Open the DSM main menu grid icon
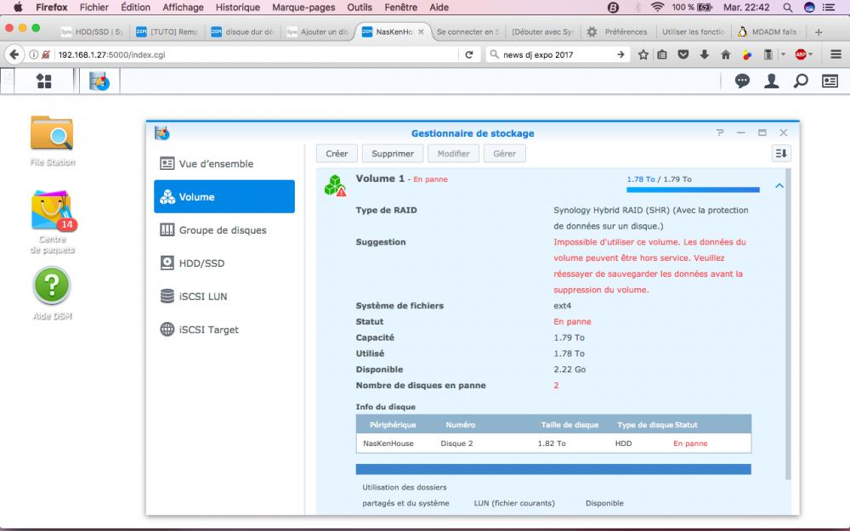The image size is (850, 531). pyautogui.click(x=44, y=82)
